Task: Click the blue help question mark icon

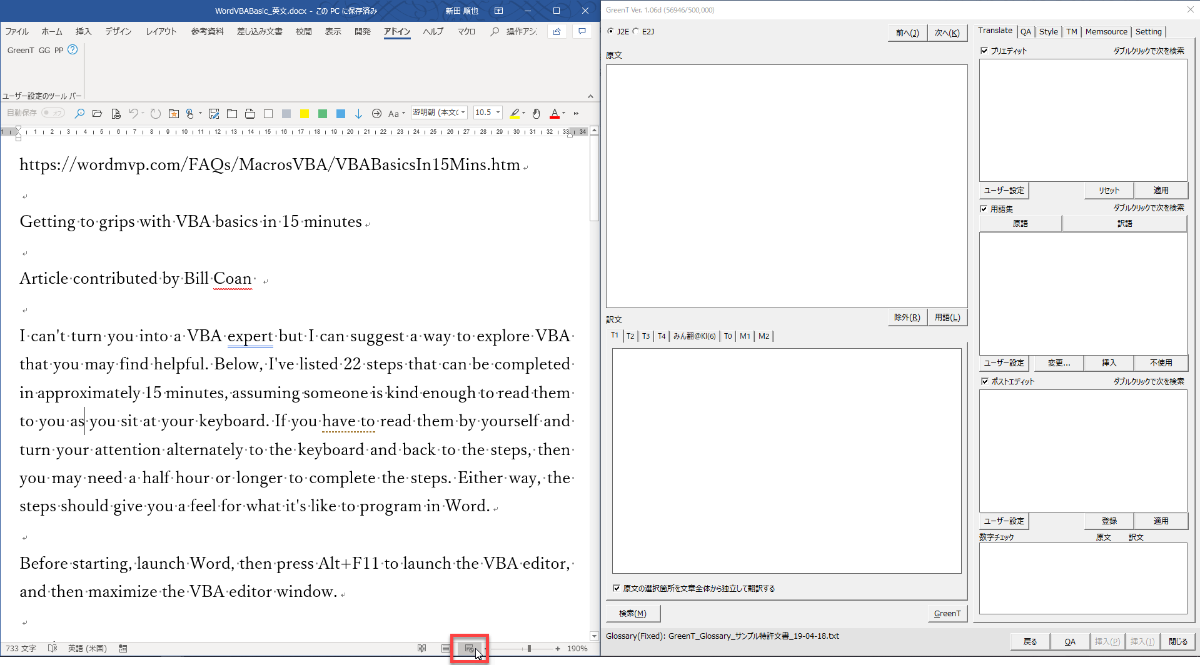Action: point(73,50)
